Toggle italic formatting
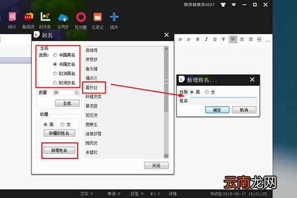 coord(206,40)
